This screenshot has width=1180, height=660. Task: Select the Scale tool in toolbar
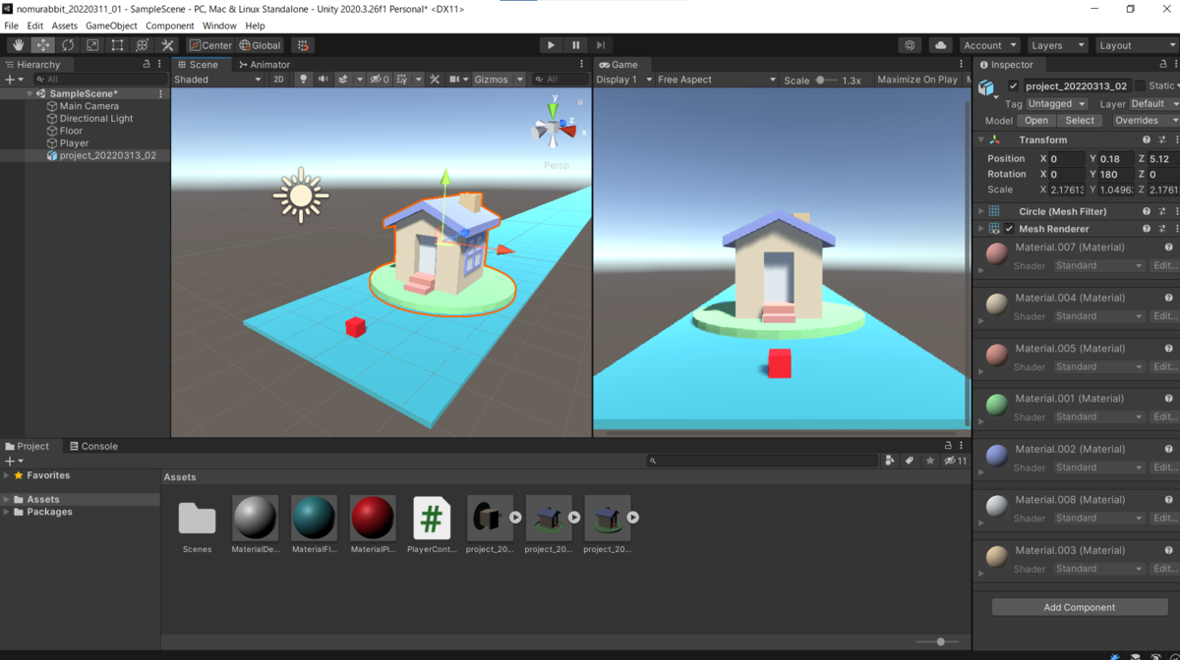pyautogui.click(x=92, y=45)
